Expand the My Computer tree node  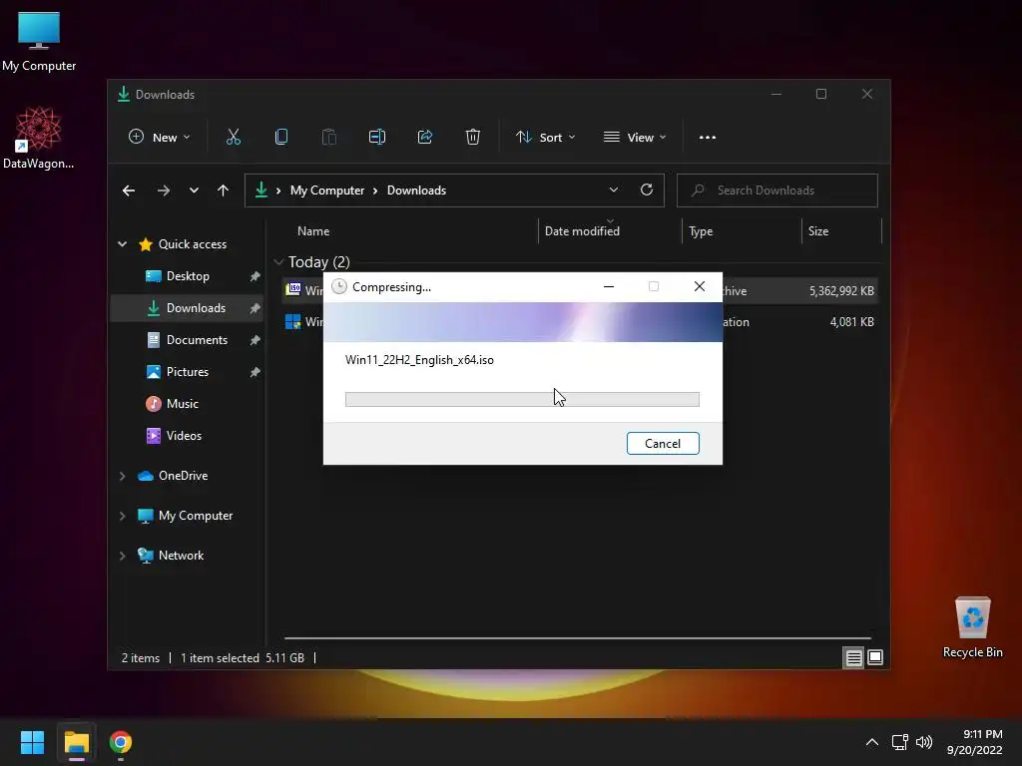123,516
